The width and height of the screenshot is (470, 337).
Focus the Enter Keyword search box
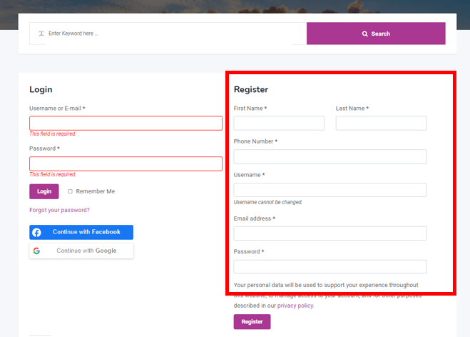pyautogui.click(x=171, y=34)
